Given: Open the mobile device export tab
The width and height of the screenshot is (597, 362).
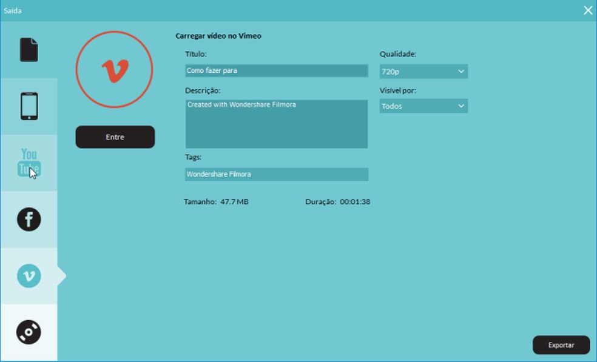Looking at the screenshot, I should click(29, 106).
